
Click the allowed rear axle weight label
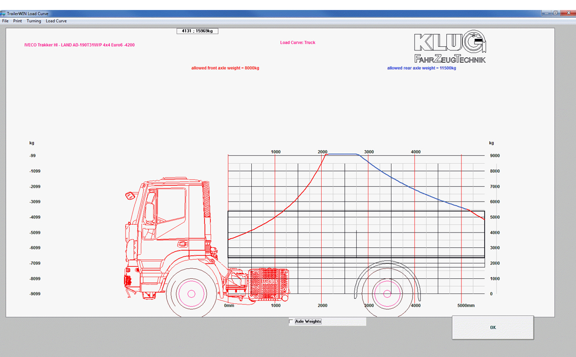point(421,68)
